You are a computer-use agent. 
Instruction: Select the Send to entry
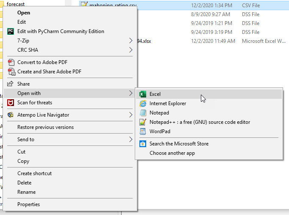(70, 140)
